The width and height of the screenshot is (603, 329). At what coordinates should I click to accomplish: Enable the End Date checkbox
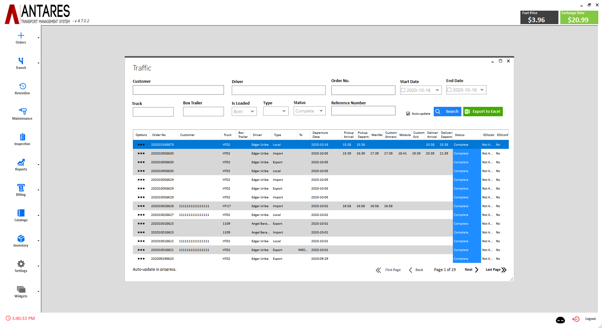(x=449, y=90)
